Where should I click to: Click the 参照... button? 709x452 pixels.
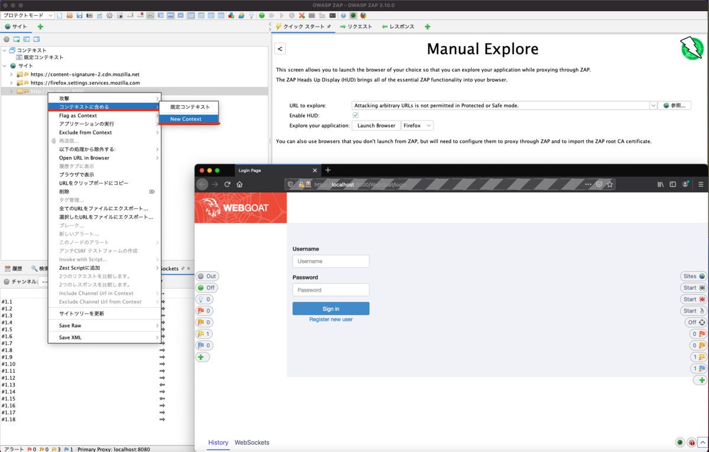pyautogui.click(x=674, y=105)
